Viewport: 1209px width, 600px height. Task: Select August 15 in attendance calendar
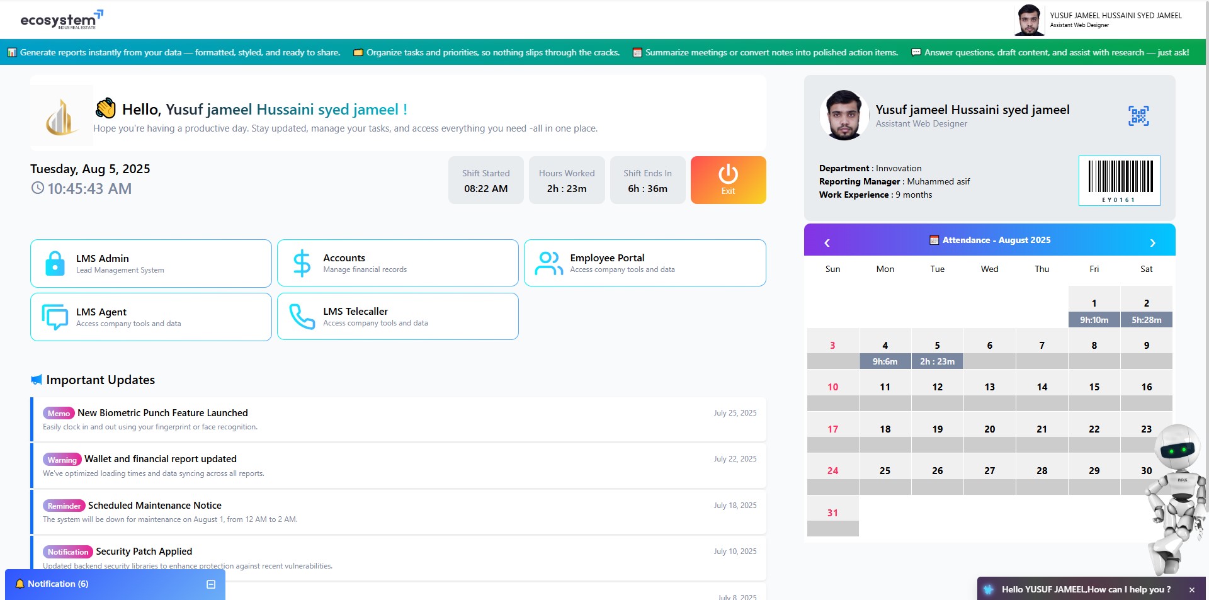pyautogui.click(x=1094, y=391)
